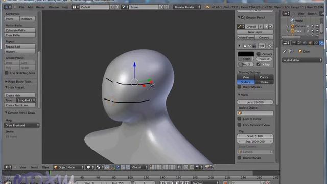Unlink the GPencil datablock with X
This screenshot has height=184, width=327.
coord(271,26)
